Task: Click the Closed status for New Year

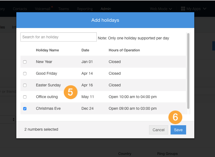Action: (115, 62)
